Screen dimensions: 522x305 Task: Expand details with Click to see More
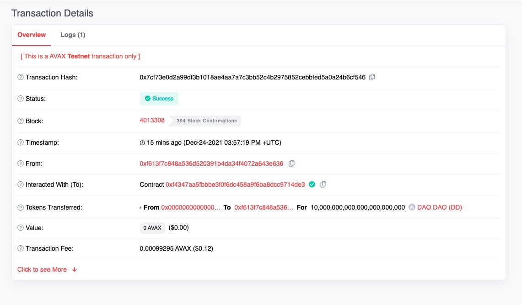[47, 269]
